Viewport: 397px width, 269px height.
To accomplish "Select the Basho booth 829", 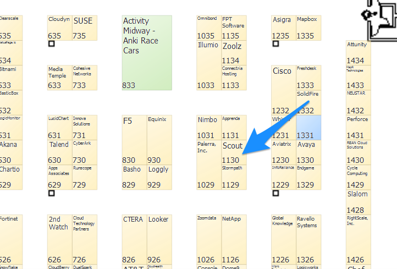I will (135, 177).
